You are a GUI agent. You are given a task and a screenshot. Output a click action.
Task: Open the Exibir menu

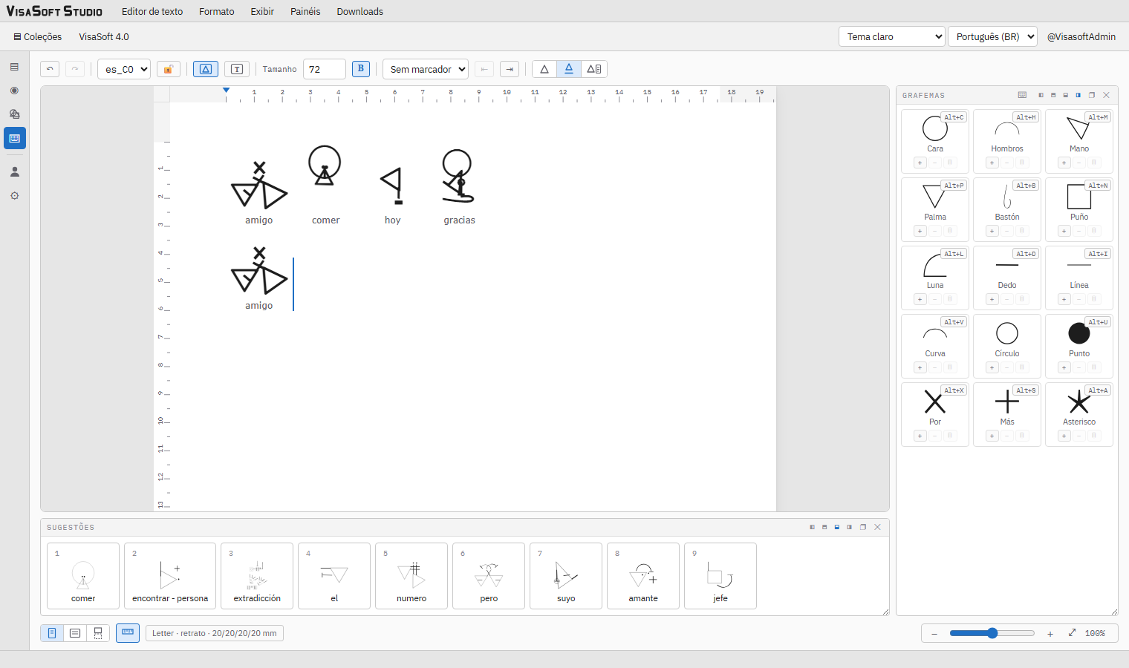pyautogui.click(x=262, y=11)
